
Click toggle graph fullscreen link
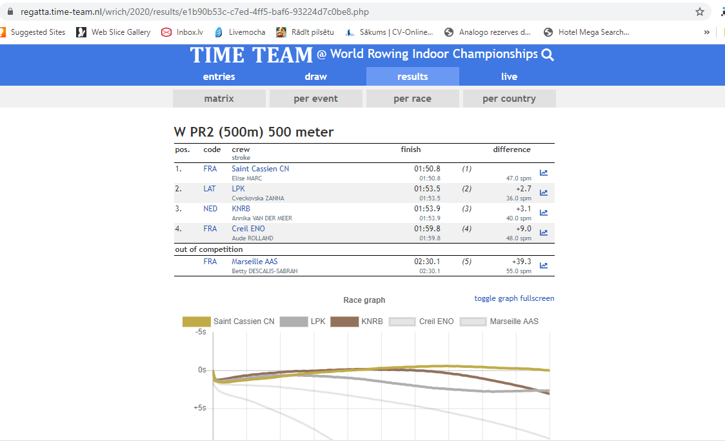coord(514,298)
